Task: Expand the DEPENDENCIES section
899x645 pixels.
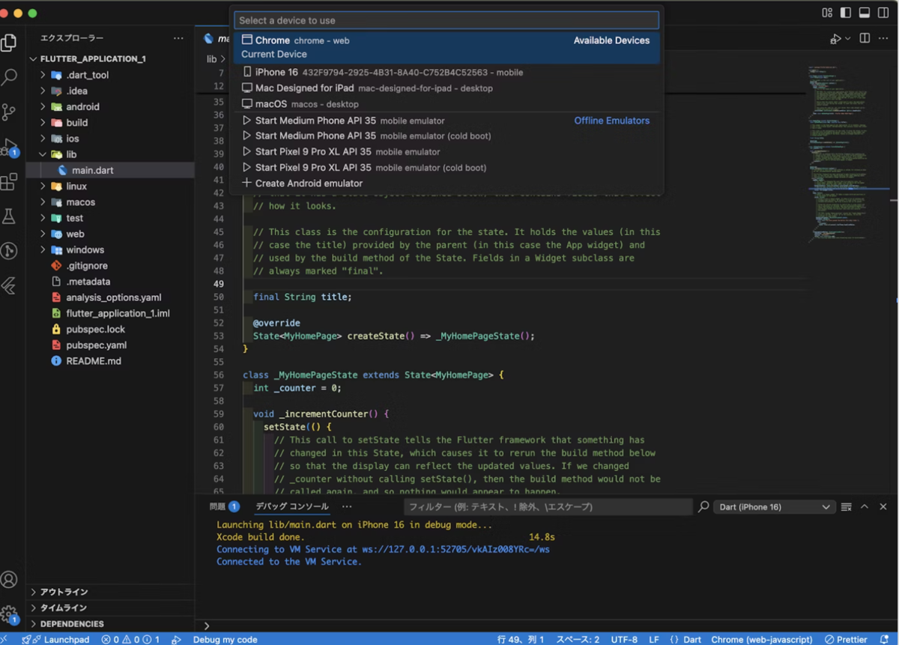Action: point(110,624)
